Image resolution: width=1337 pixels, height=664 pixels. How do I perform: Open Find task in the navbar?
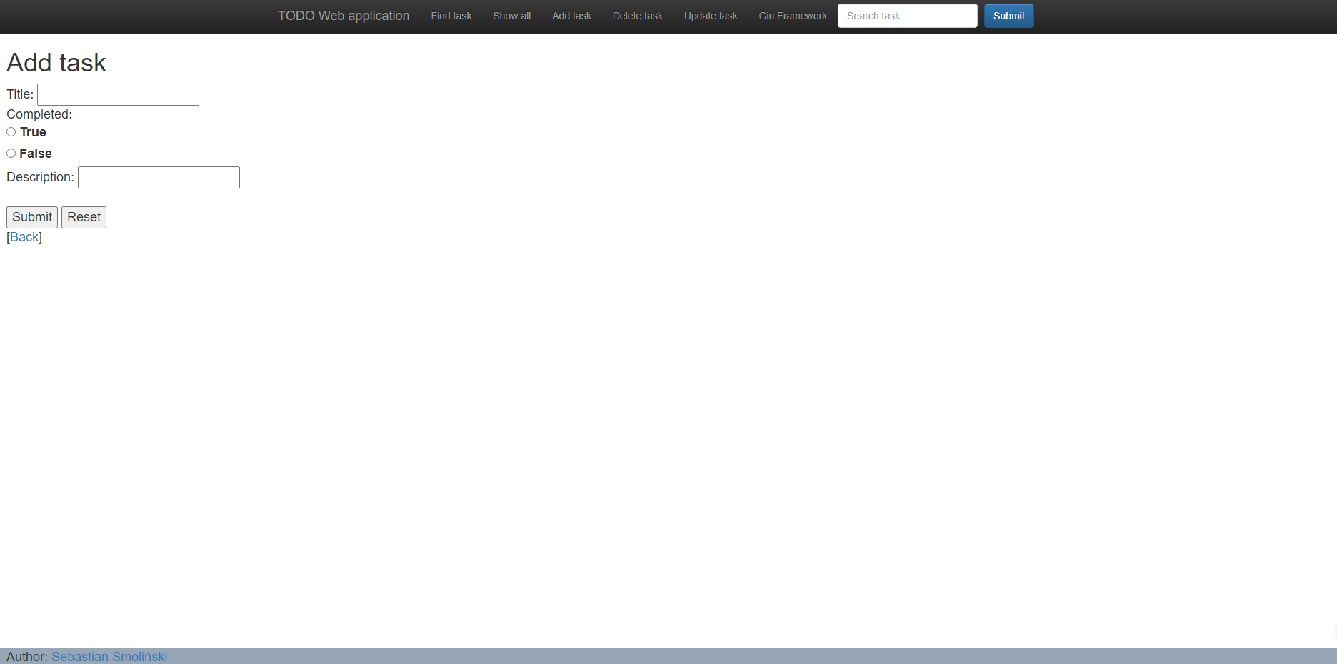(x=451, y=16)
